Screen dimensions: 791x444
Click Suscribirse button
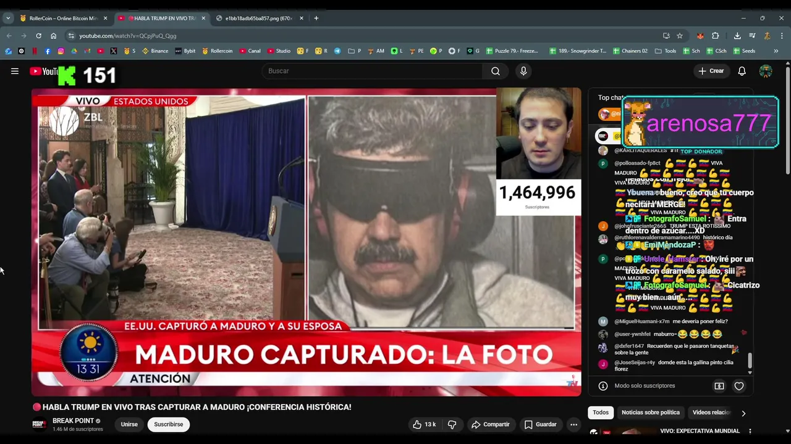pyautogui.click(x=169, y=424)
